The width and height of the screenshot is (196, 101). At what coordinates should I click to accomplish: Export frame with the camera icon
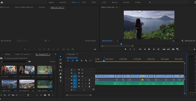(173, 49)
